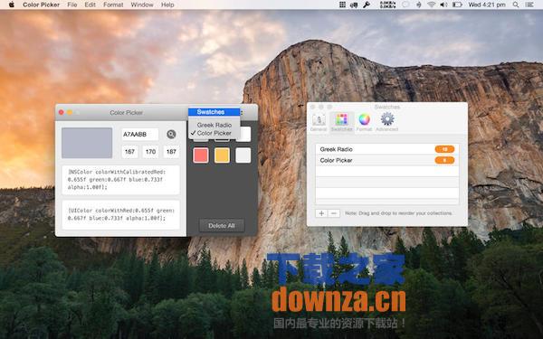Click the UIColor code text box
This screenshot has width=543, height=339.
[x=121, y=214]
